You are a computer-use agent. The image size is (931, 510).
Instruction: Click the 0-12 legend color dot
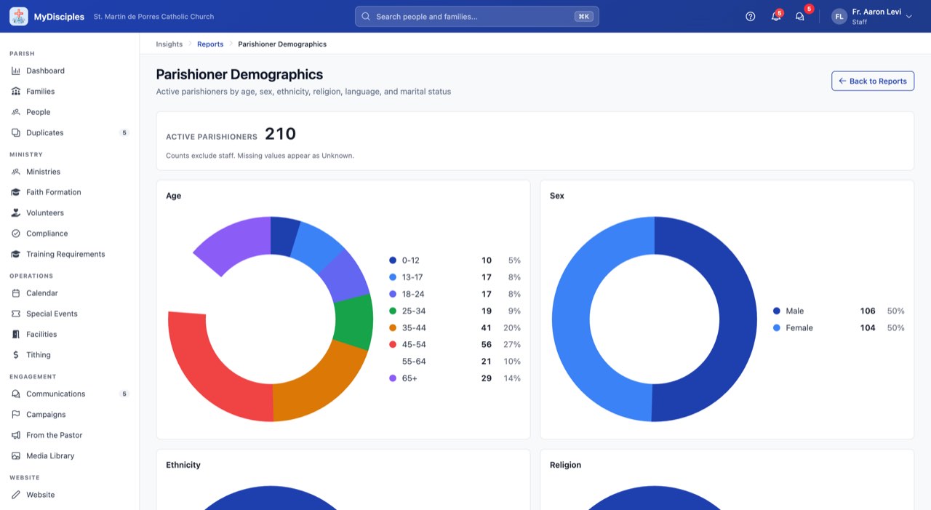pos(393,260)
